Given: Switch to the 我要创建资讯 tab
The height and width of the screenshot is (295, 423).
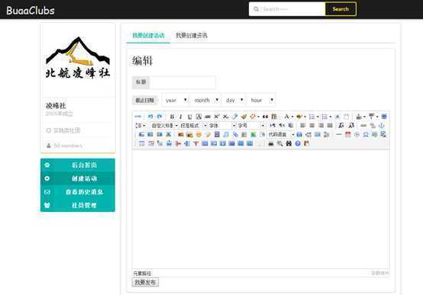Looking at the screenshot, I should tap(192, 35).
